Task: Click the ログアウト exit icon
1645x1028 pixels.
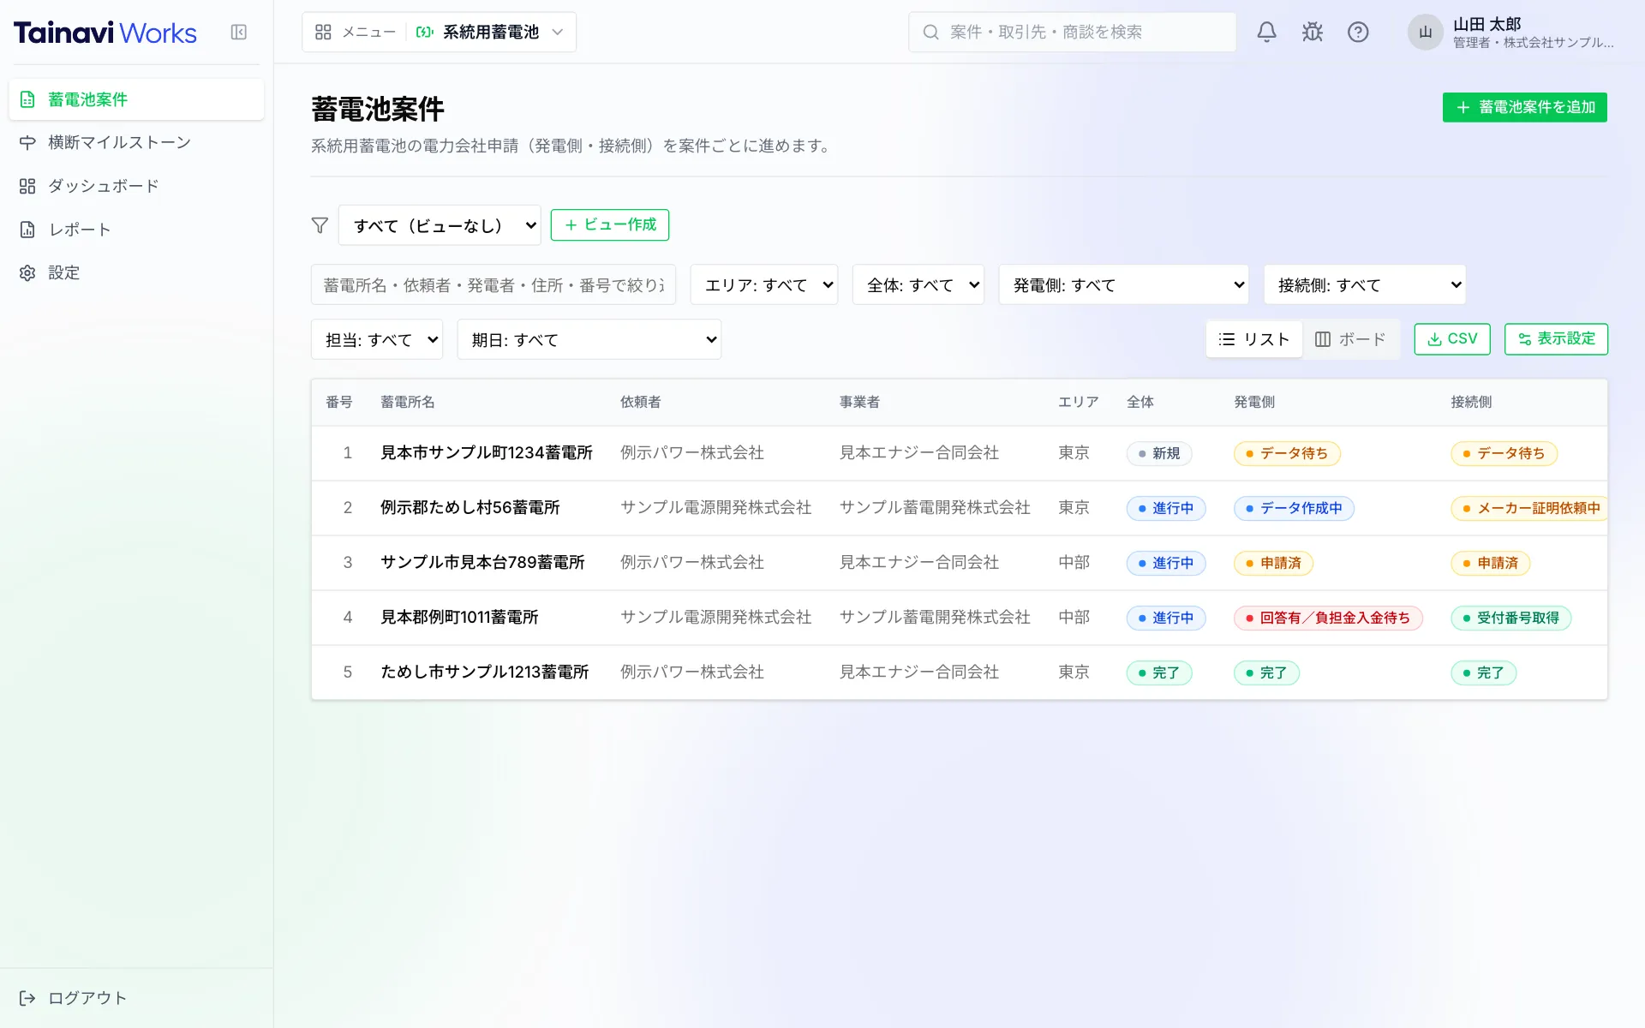Action: tap(27, 998)
